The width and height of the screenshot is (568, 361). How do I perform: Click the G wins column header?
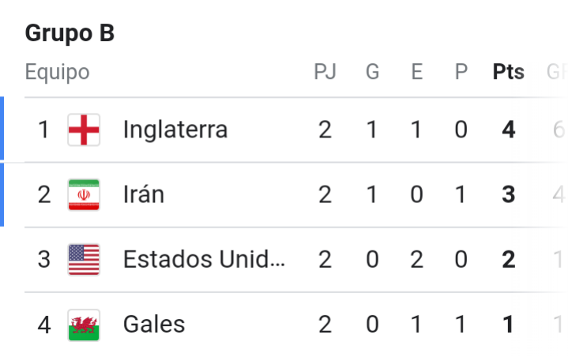(x=372, y=71)
